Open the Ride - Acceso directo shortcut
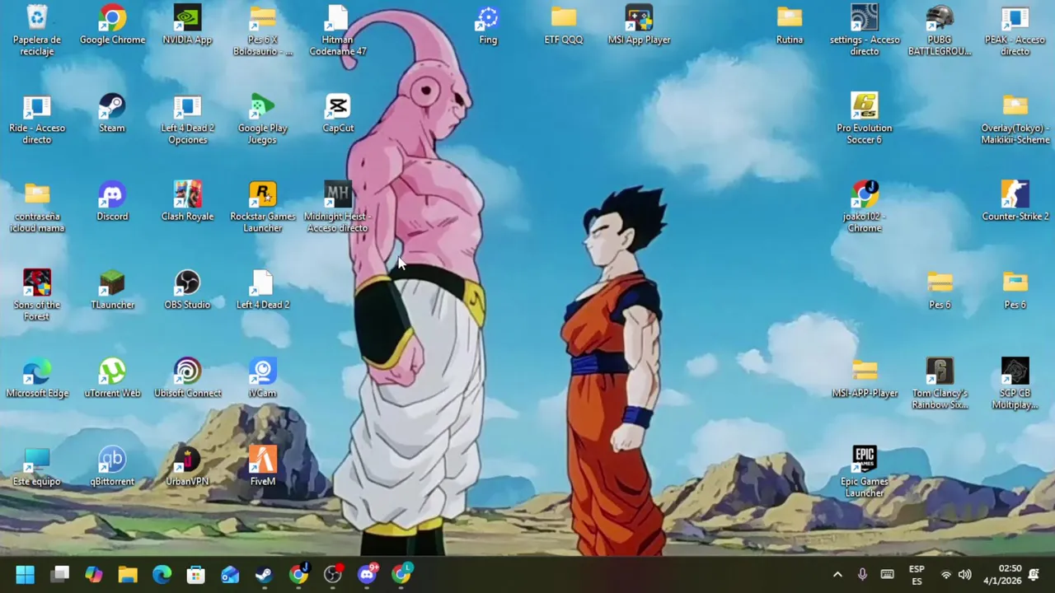1055x593 pixels. [37, 119]
